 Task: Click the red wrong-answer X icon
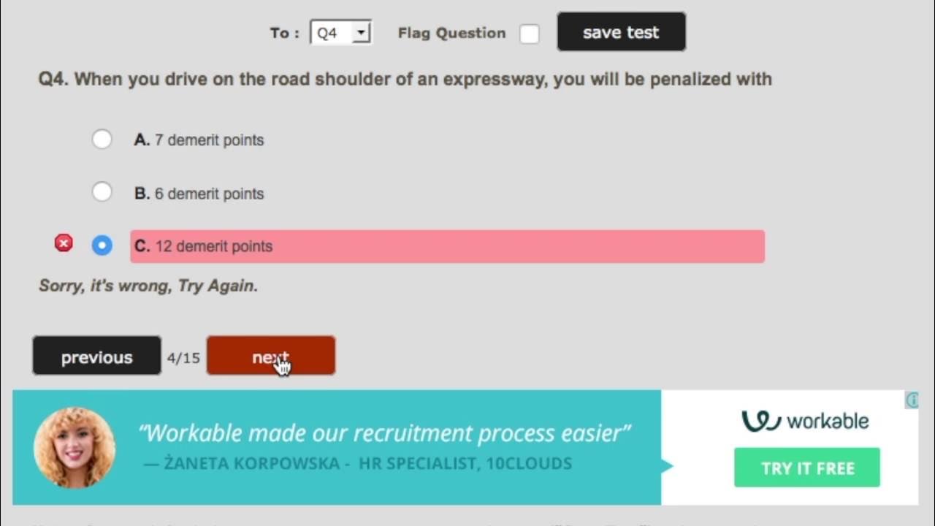pos(64,243)
